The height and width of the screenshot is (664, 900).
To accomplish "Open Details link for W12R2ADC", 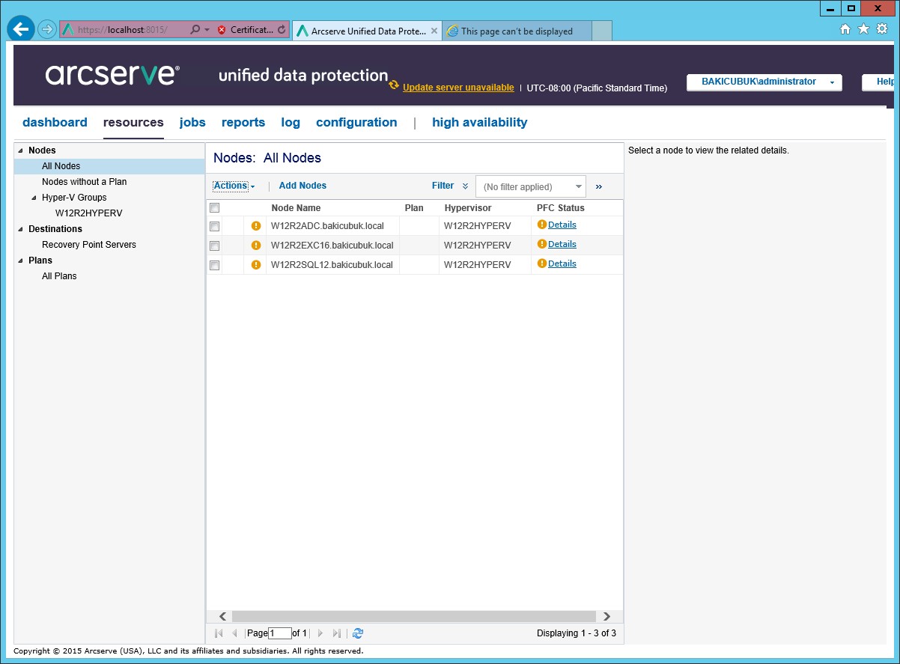I will (562, 225).
